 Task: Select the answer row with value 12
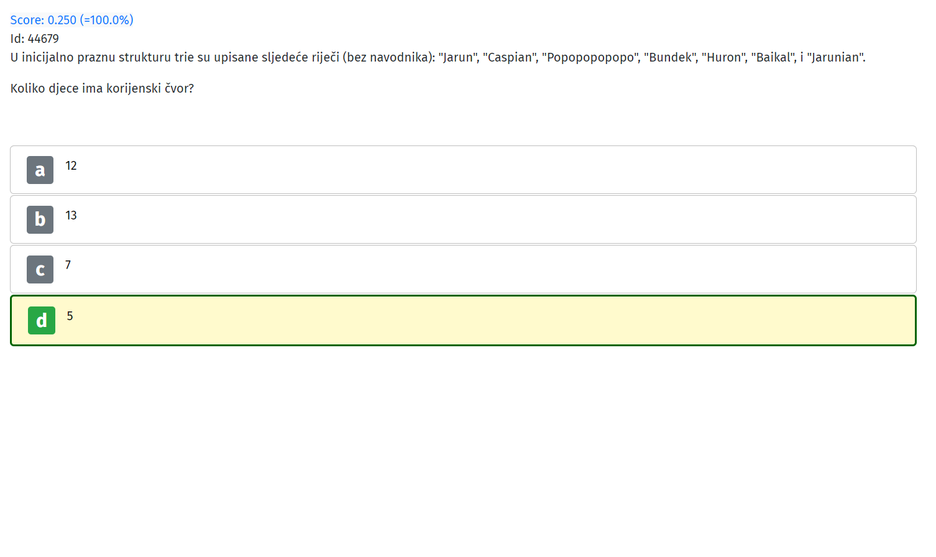click(x=463, y=170)
